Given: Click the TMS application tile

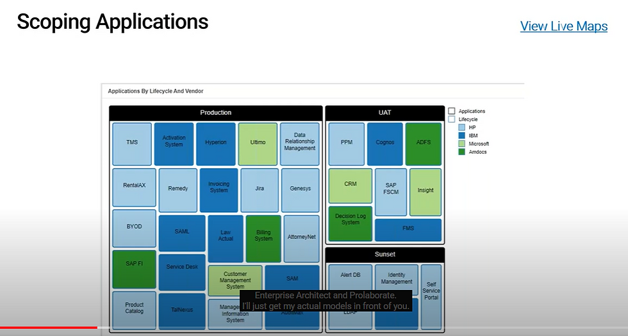Looking at the screenshot, I should pyautogui.click(x=132, y=144).
